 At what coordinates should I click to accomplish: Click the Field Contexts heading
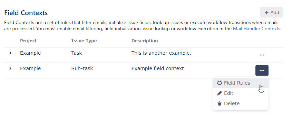click(26, 13)
